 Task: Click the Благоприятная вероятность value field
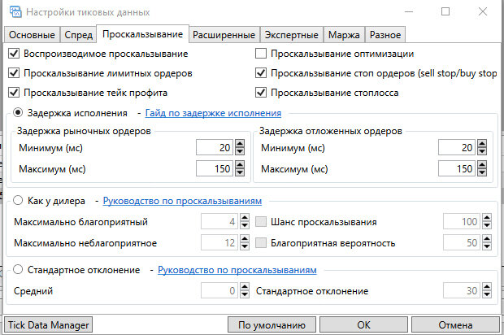click(x=462, y=242)
